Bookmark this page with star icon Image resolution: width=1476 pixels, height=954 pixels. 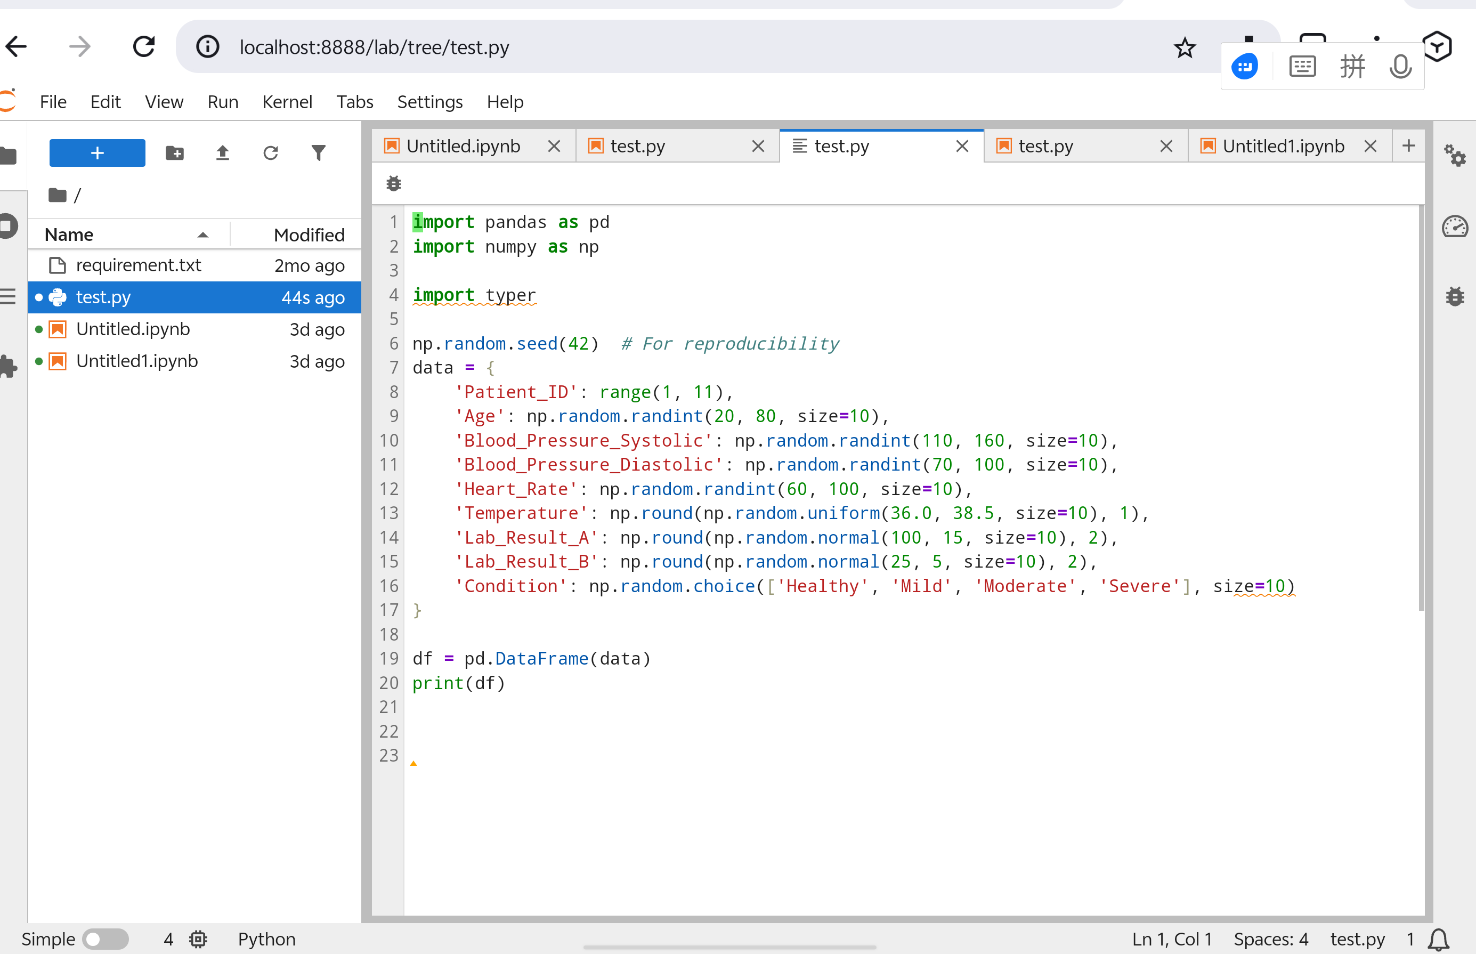point(1185,47)
